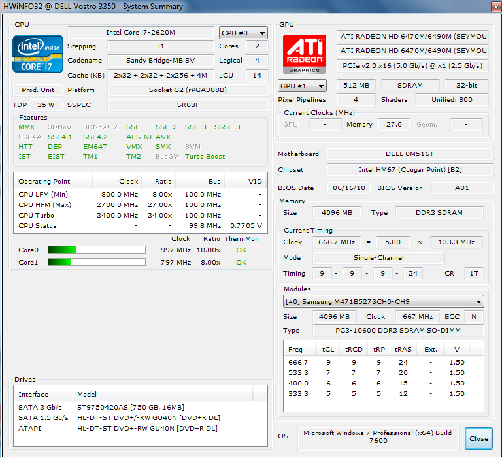Click the Freq column header in module timings

tap(300, 349)
